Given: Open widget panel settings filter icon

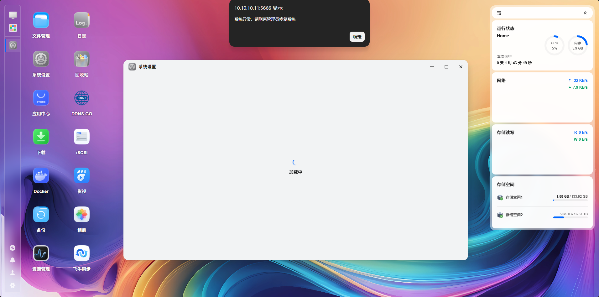Looking at the screenshot, I should pos(499,13).
